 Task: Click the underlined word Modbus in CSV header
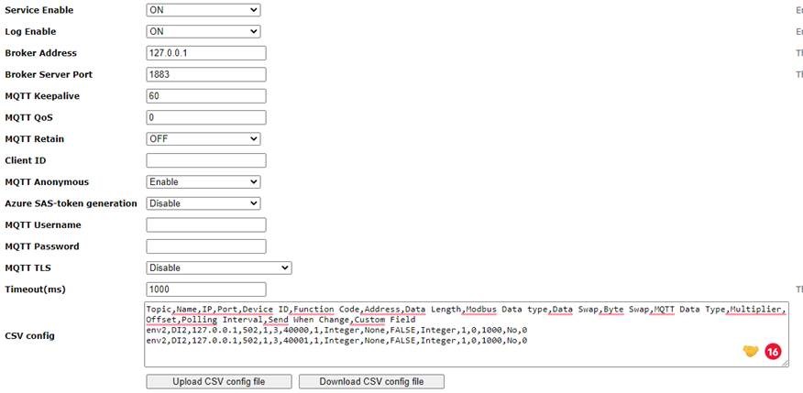click(x=481, y=310)
